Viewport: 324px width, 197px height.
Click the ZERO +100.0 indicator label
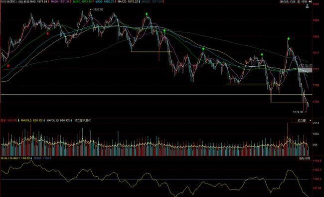tap(42, 158)
